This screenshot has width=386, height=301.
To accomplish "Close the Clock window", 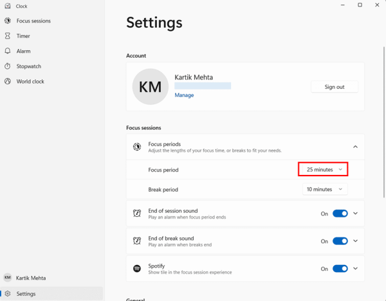I will click(x=377, y=5).
